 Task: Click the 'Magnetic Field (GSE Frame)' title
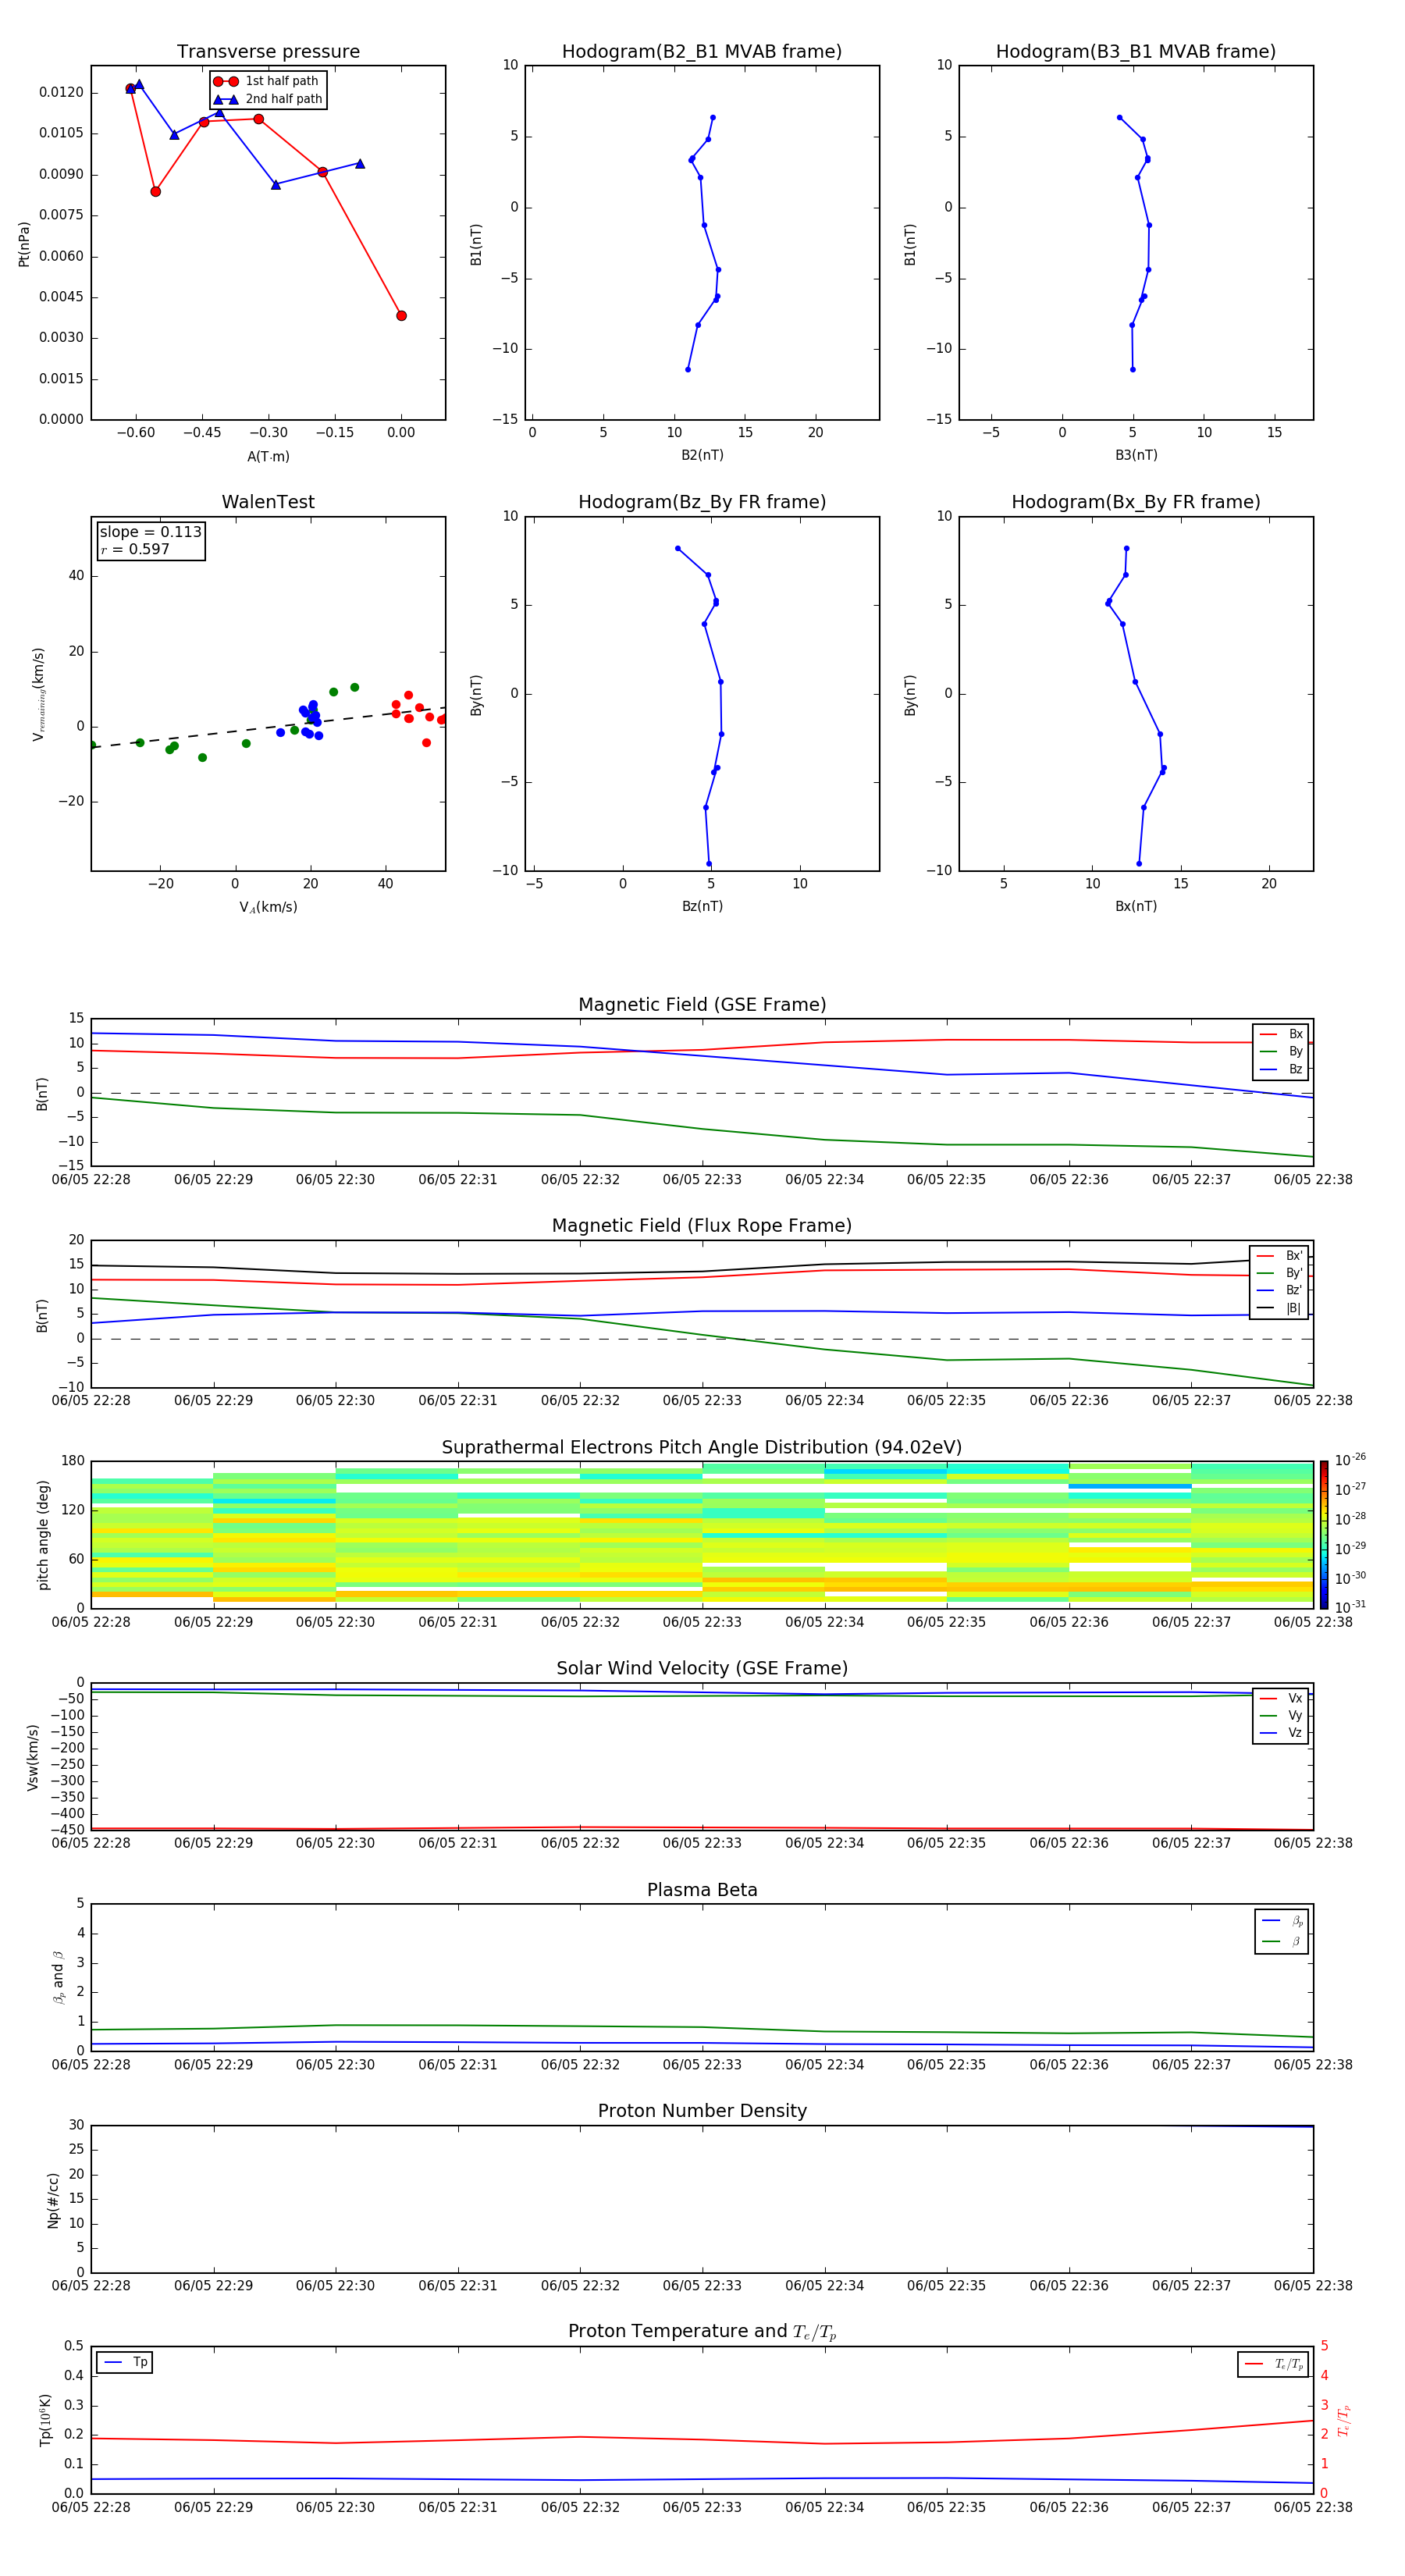point(702,1005)
